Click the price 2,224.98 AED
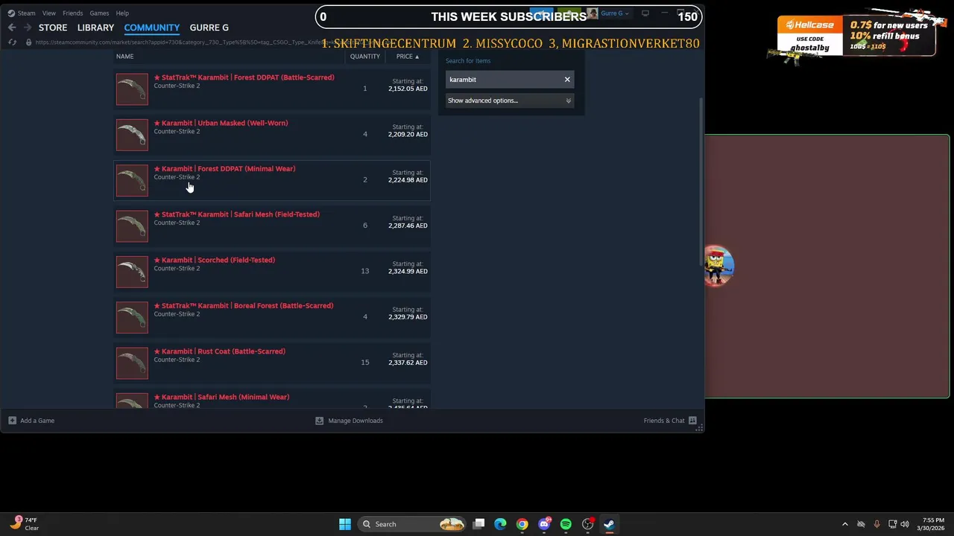The width and height of the screenshot is (954, 536). (408, 180)
